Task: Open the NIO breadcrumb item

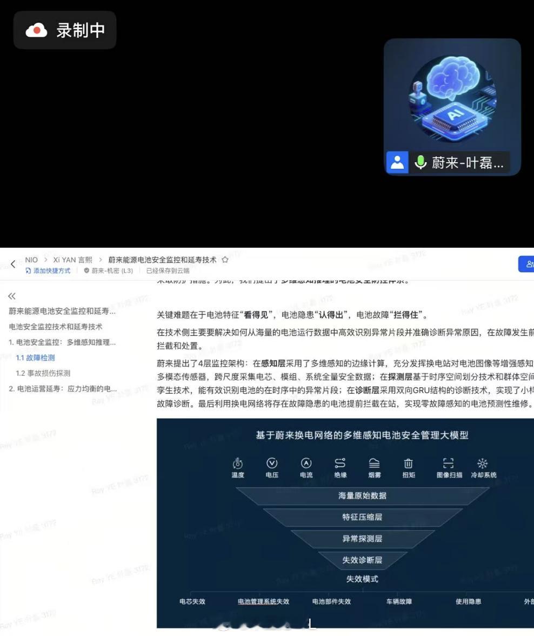Action: point(31,260)
